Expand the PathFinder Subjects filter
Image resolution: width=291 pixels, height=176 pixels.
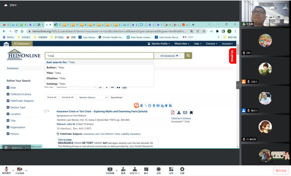pos(8,101)
